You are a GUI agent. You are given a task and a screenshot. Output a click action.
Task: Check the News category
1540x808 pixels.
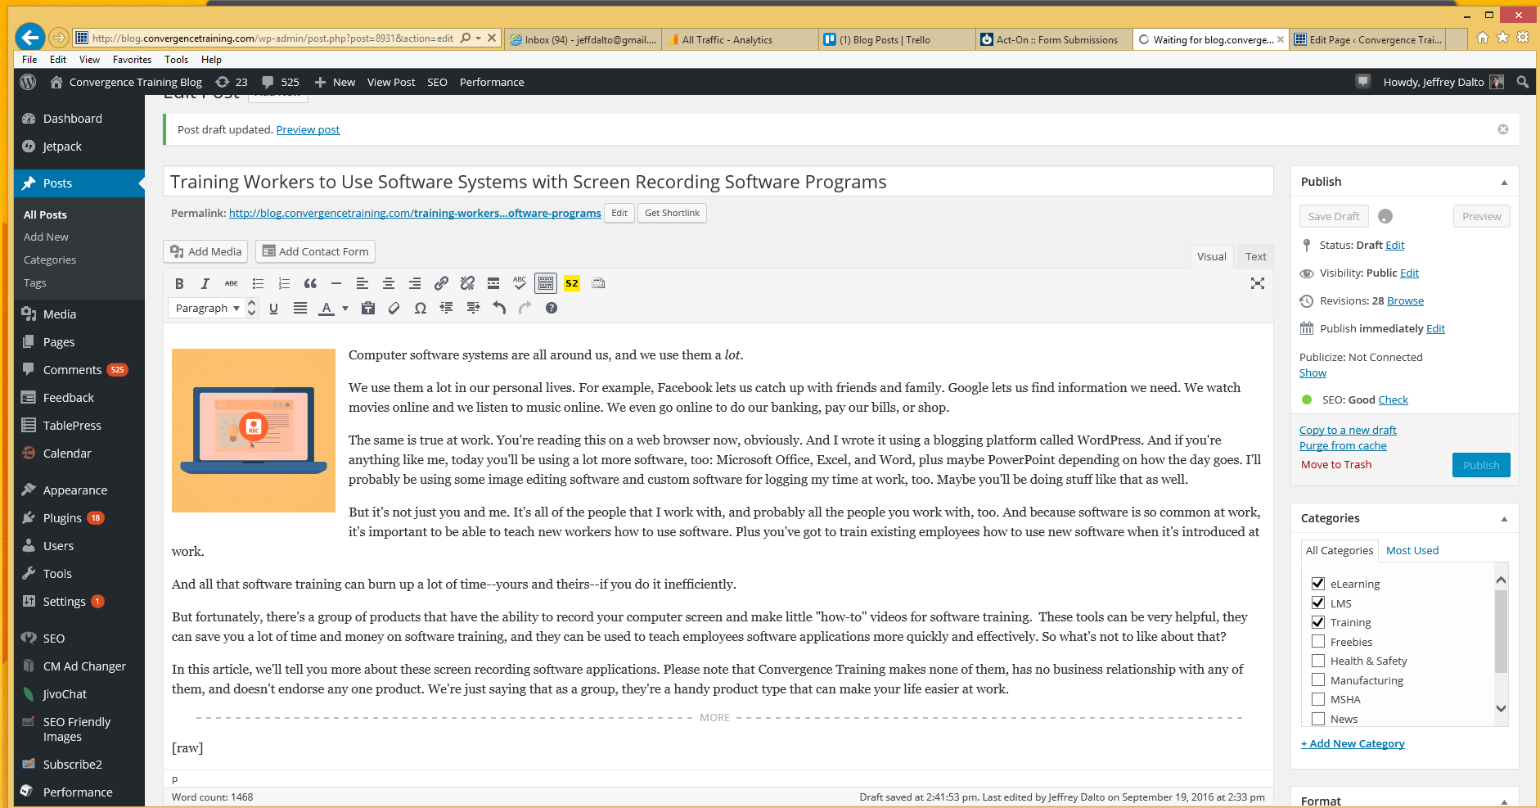[x=1318, y=719]
